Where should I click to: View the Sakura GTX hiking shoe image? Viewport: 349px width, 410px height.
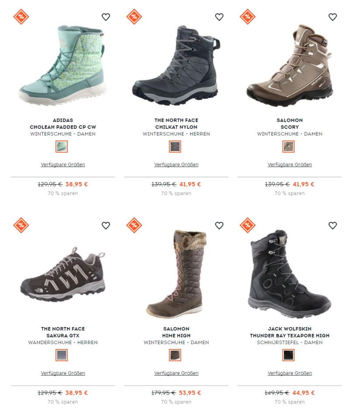63,275
